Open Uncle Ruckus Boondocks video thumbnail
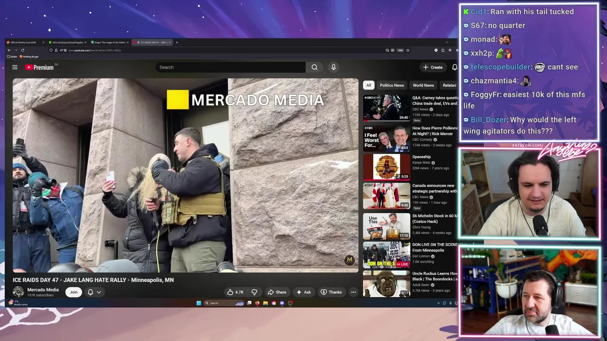Viewport: 607px width, 341px height. (x=386, y=283)
